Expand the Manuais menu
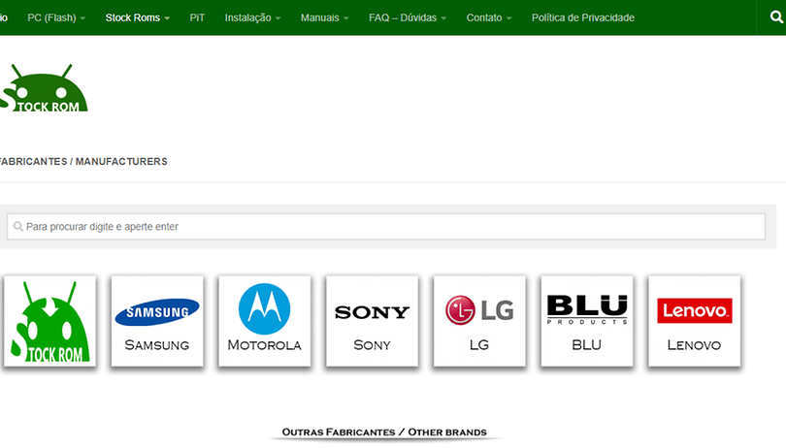Screen dimensions: 786x448 click(x=324, y=17)
